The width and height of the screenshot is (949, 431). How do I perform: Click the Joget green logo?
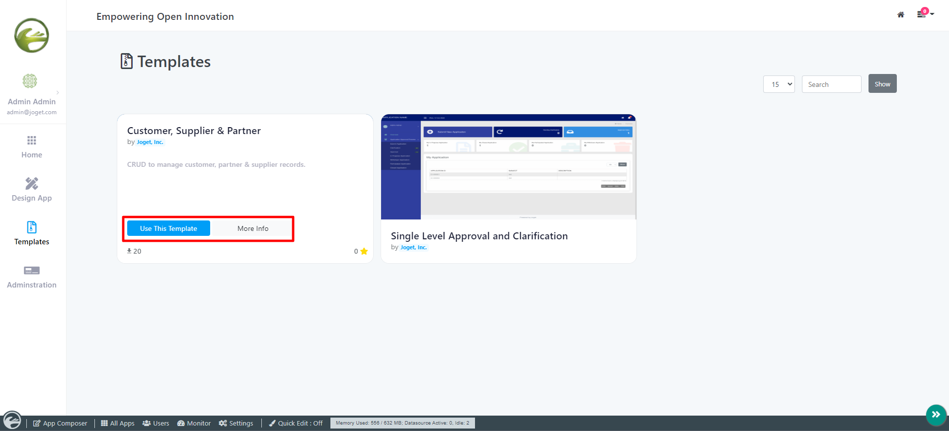(32, 35)
